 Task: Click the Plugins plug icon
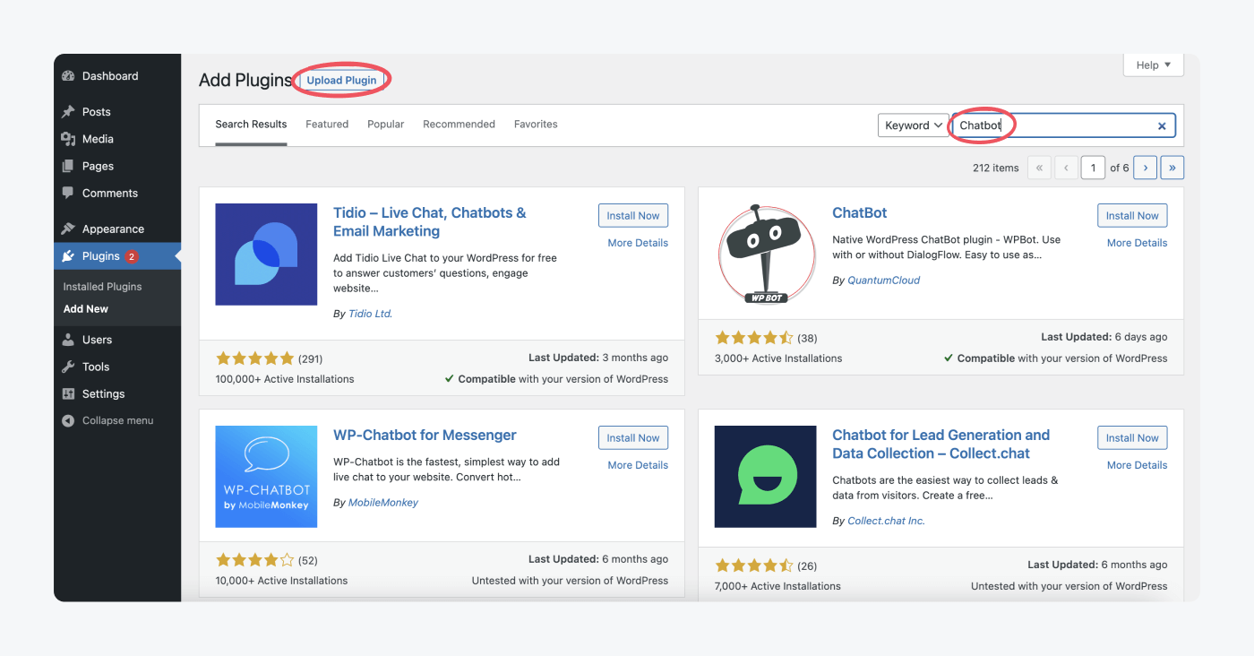pos(70,255)
